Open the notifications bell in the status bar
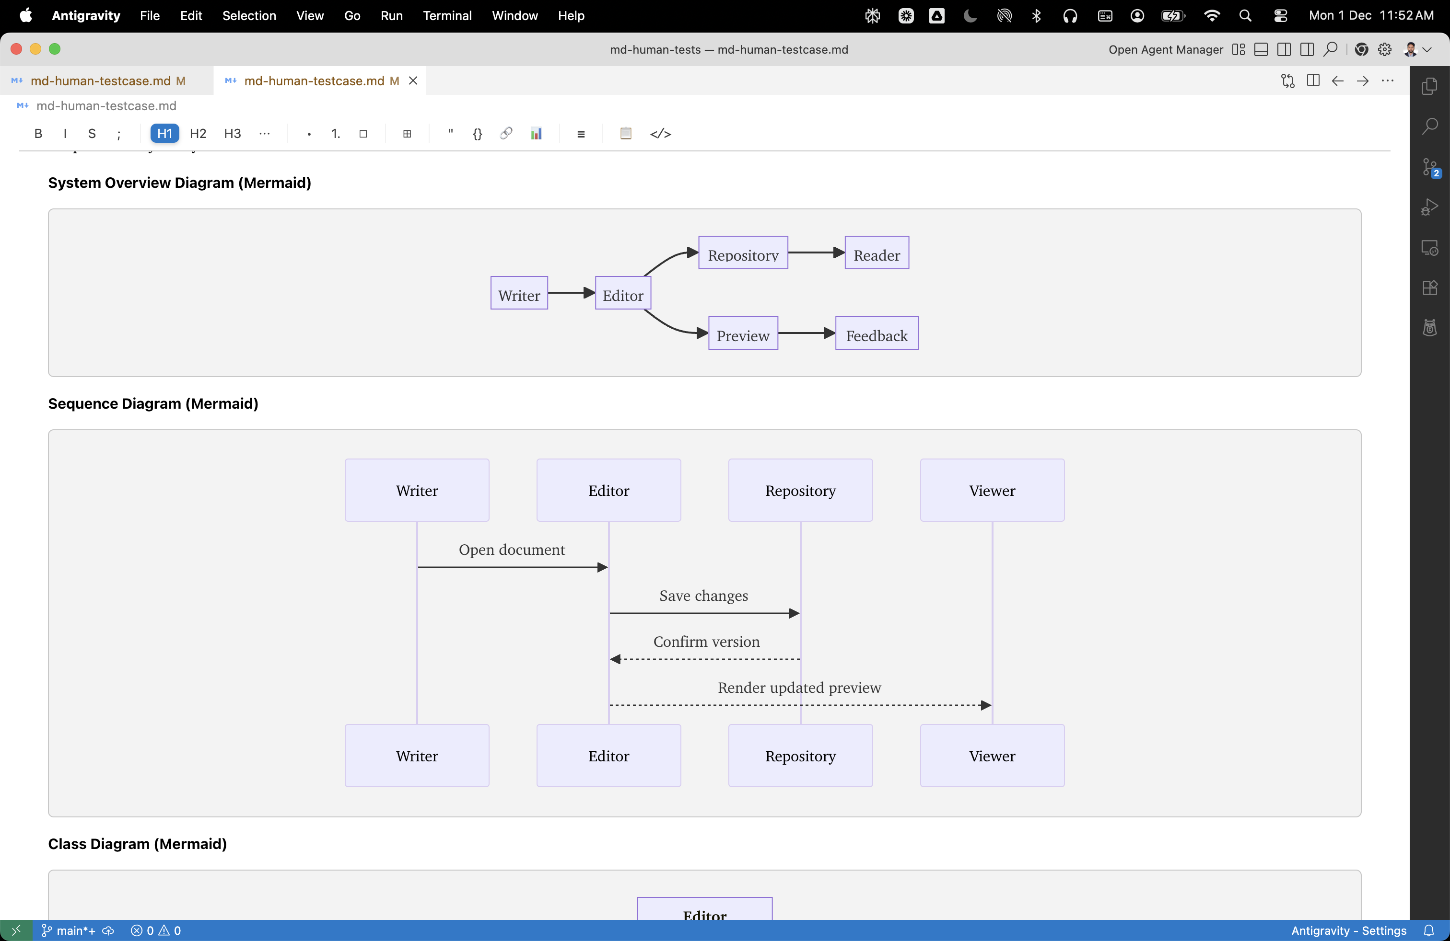This screenshot has width=1450, height=941. click(1428, 930)
